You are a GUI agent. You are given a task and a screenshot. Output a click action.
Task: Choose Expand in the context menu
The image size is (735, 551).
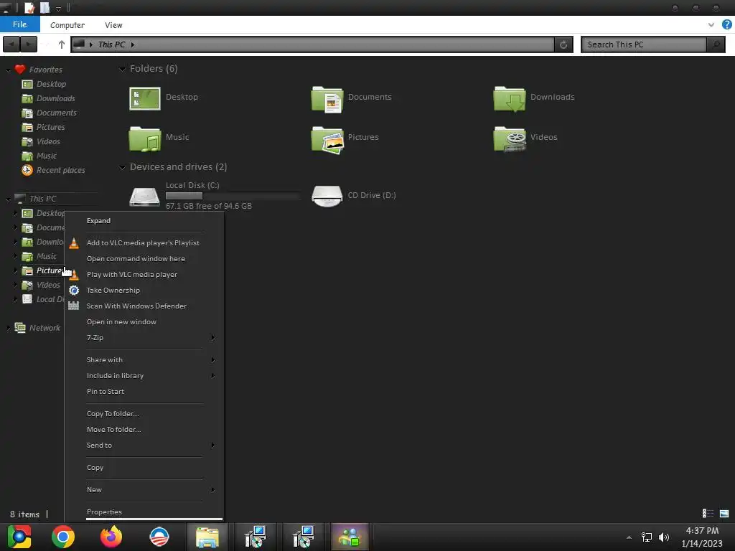(144, 221)
